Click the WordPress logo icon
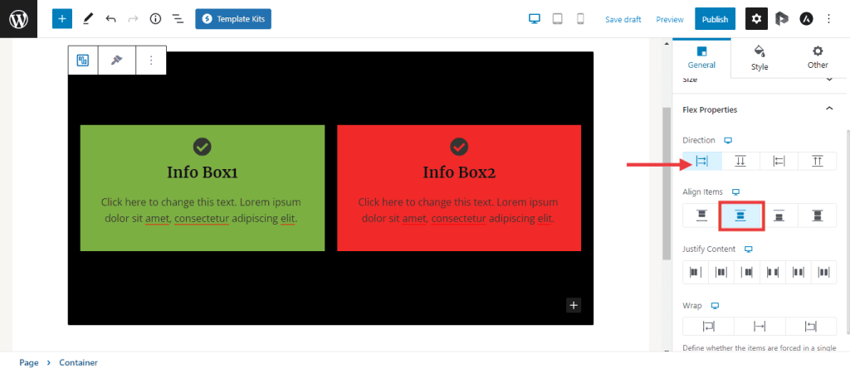The image size is (850, 373). click(x=19, y=18)
